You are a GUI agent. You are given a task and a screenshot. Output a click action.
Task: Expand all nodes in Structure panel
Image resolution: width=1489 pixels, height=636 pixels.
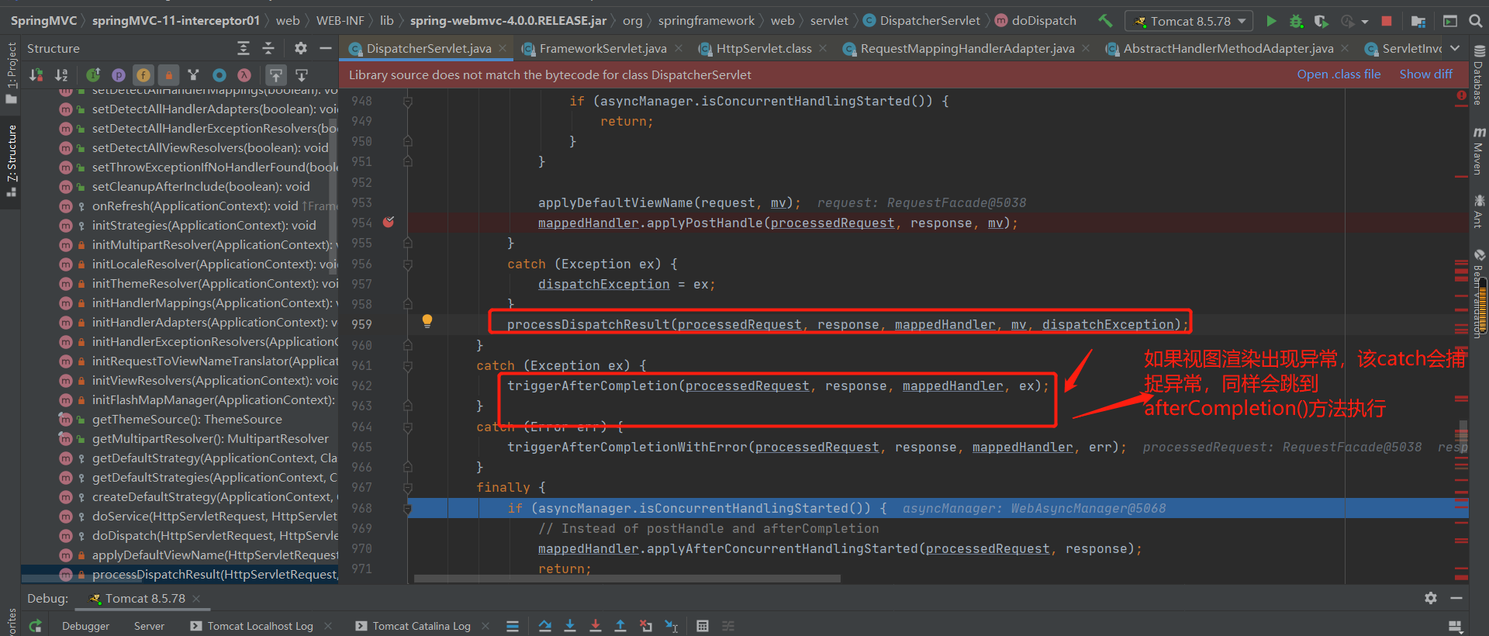[244, 48]
